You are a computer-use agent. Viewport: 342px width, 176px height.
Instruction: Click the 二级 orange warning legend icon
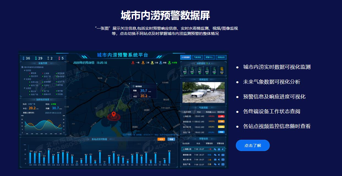pos(143,62)
